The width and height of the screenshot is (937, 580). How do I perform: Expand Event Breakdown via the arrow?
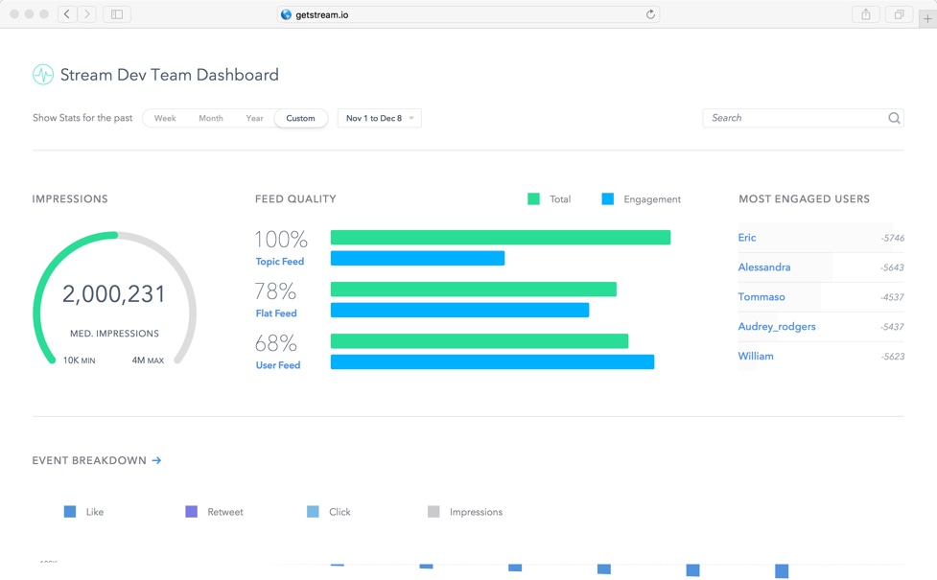156,461
